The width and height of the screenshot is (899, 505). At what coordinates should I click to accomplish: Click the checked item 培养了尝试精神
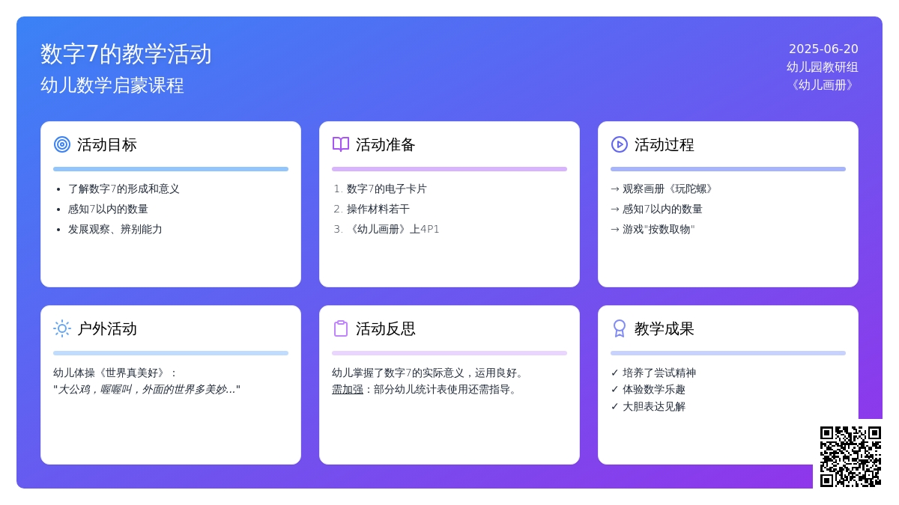pyautogui.click(x=653, y=373)
